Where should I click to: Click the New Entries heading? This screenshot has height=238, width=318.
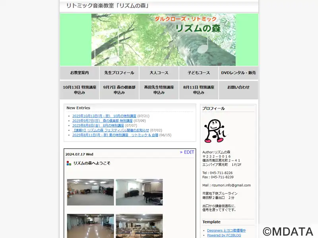[x=78, y=108]
